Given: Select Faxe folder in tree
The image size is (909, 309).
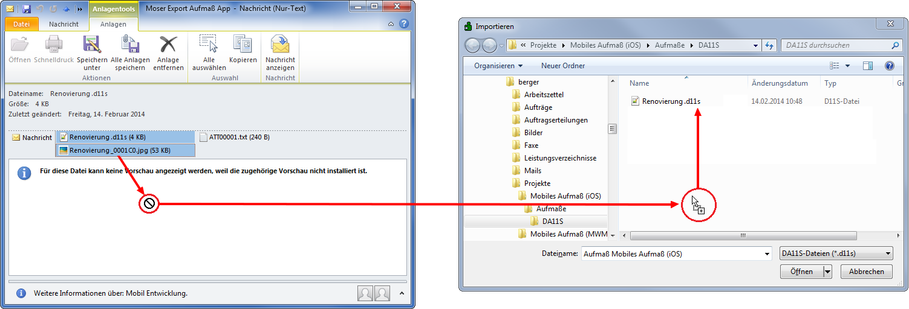Looking at the screenshot, I should (526, 145).
